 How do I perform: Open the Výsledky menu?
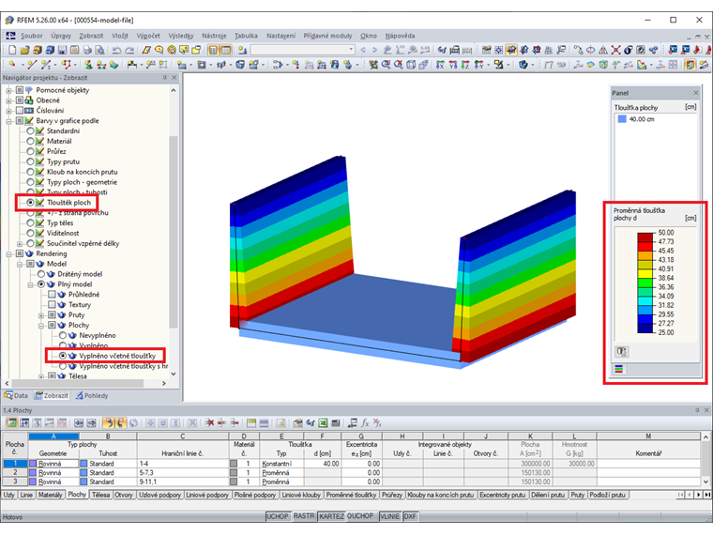[180, 36]
